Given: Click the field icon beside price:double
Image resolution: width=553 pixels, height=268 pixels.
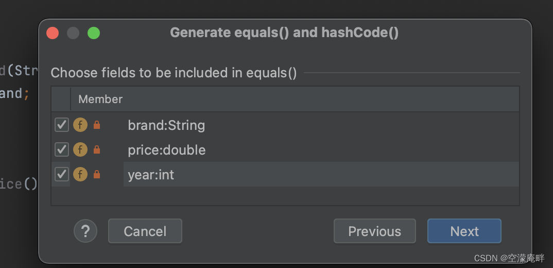Looking at the screenshot, I should click(80, 150).
